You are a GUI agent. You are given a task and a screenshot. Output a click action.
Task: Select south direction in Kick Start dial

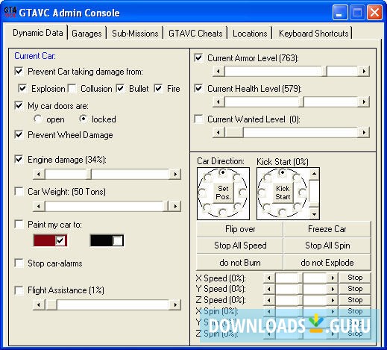pyautogui.click(x=283, y=212)
